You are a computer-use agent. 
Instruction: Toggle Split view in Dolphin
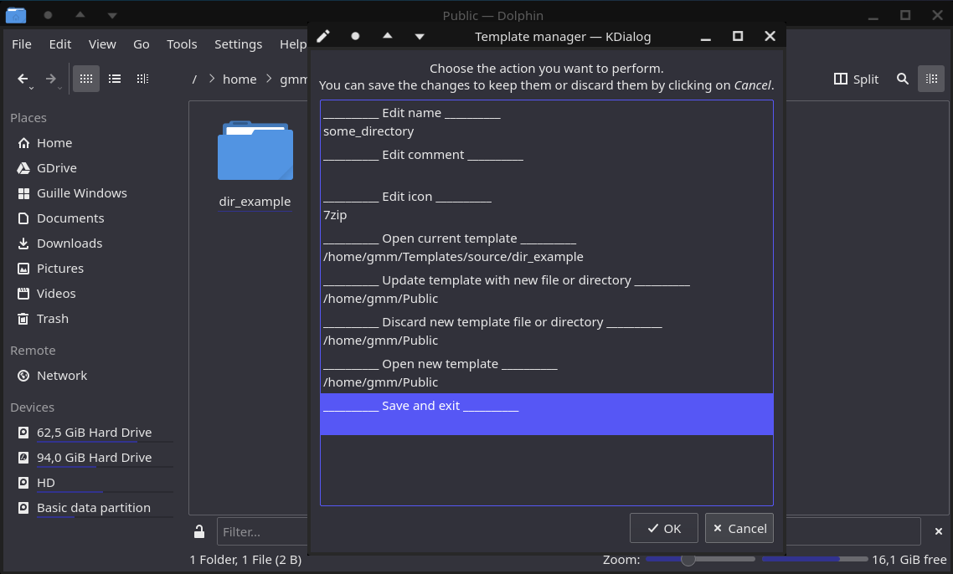tap(857, 79)
